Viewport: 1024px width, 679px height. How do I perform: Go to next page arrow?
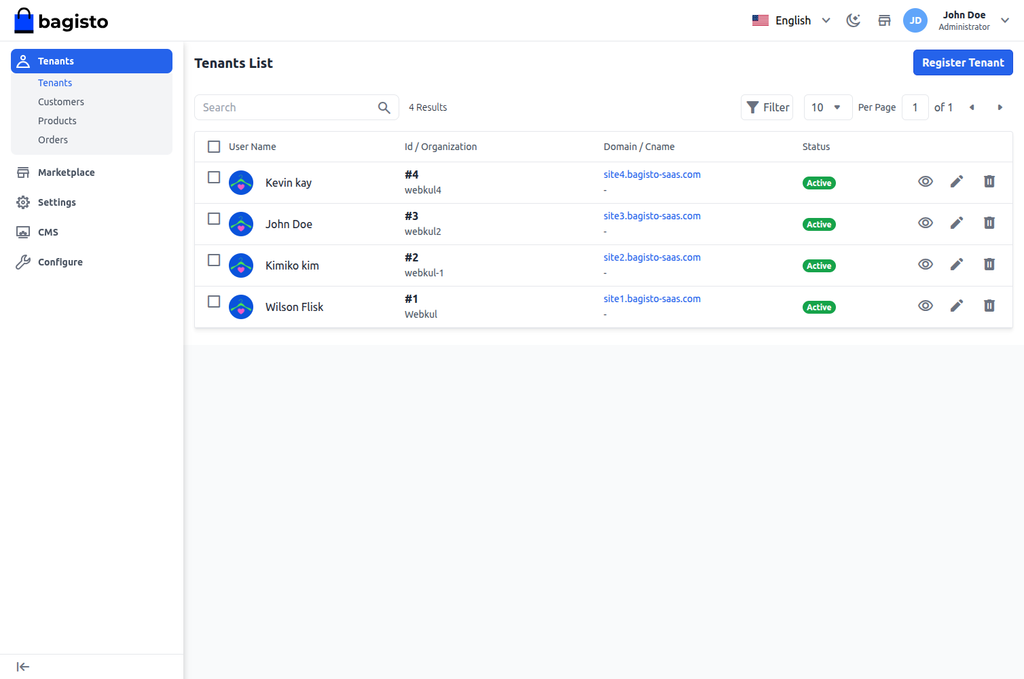tap(1000, 107)
